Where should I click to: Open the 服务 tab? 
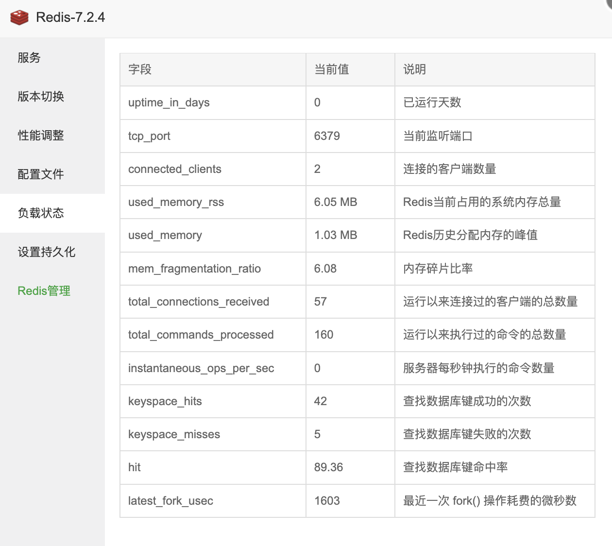[x=52, y=58]
